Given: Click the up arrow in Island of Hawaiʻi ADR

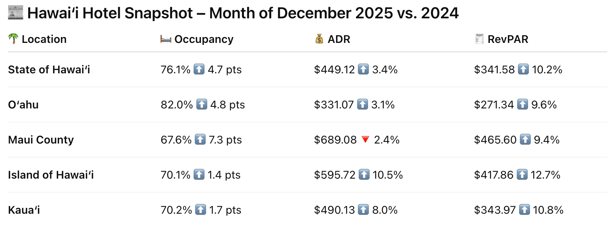Looking at the screenshot, I should 364,175.
